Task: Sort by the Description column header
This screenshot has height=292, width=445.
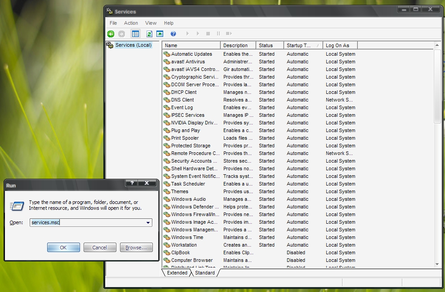Action: [x=238, y=45]
